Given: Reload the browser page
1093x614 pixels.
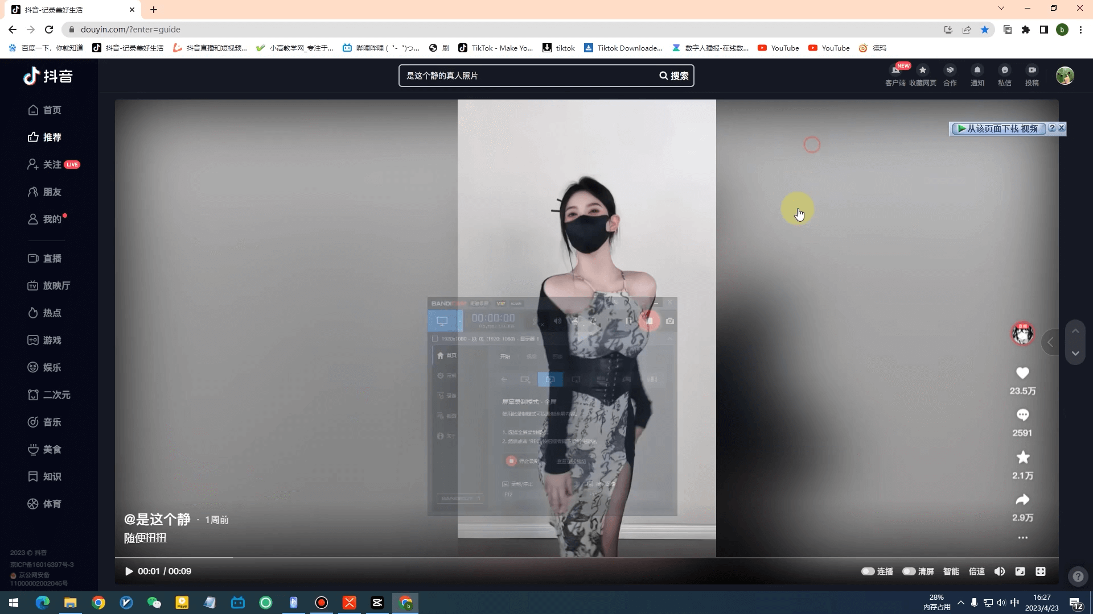Looking at the screenshot, I should tap(49, 30).
